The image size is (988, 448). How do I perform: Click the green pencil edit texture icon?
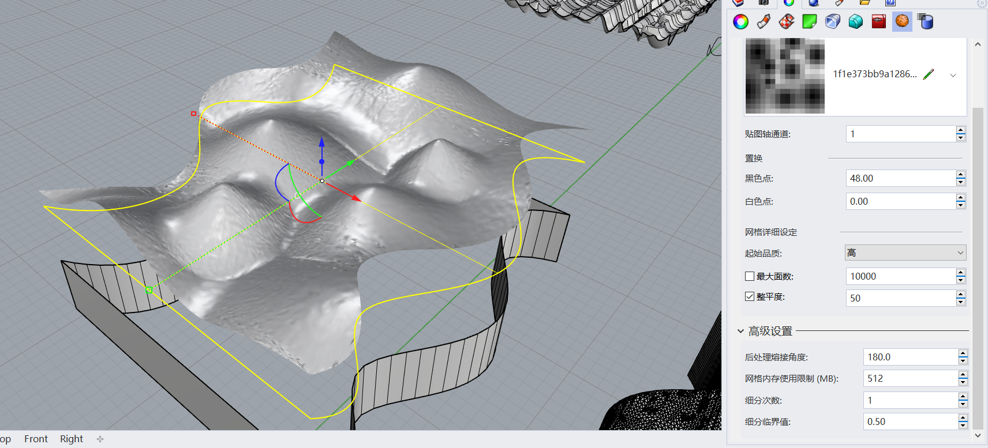click(929, 74)
